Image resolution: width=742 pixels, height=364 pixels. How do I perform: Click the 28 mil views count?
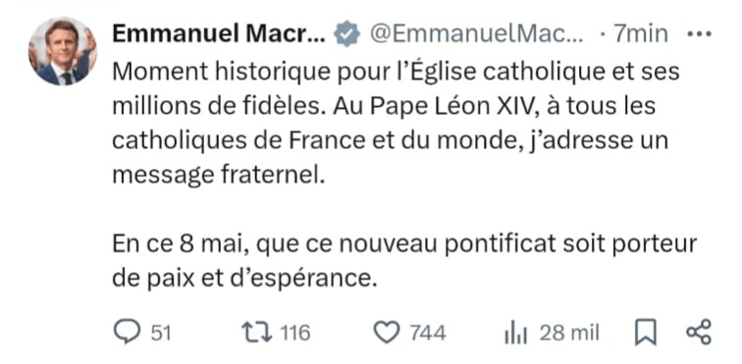pos(569,333)
